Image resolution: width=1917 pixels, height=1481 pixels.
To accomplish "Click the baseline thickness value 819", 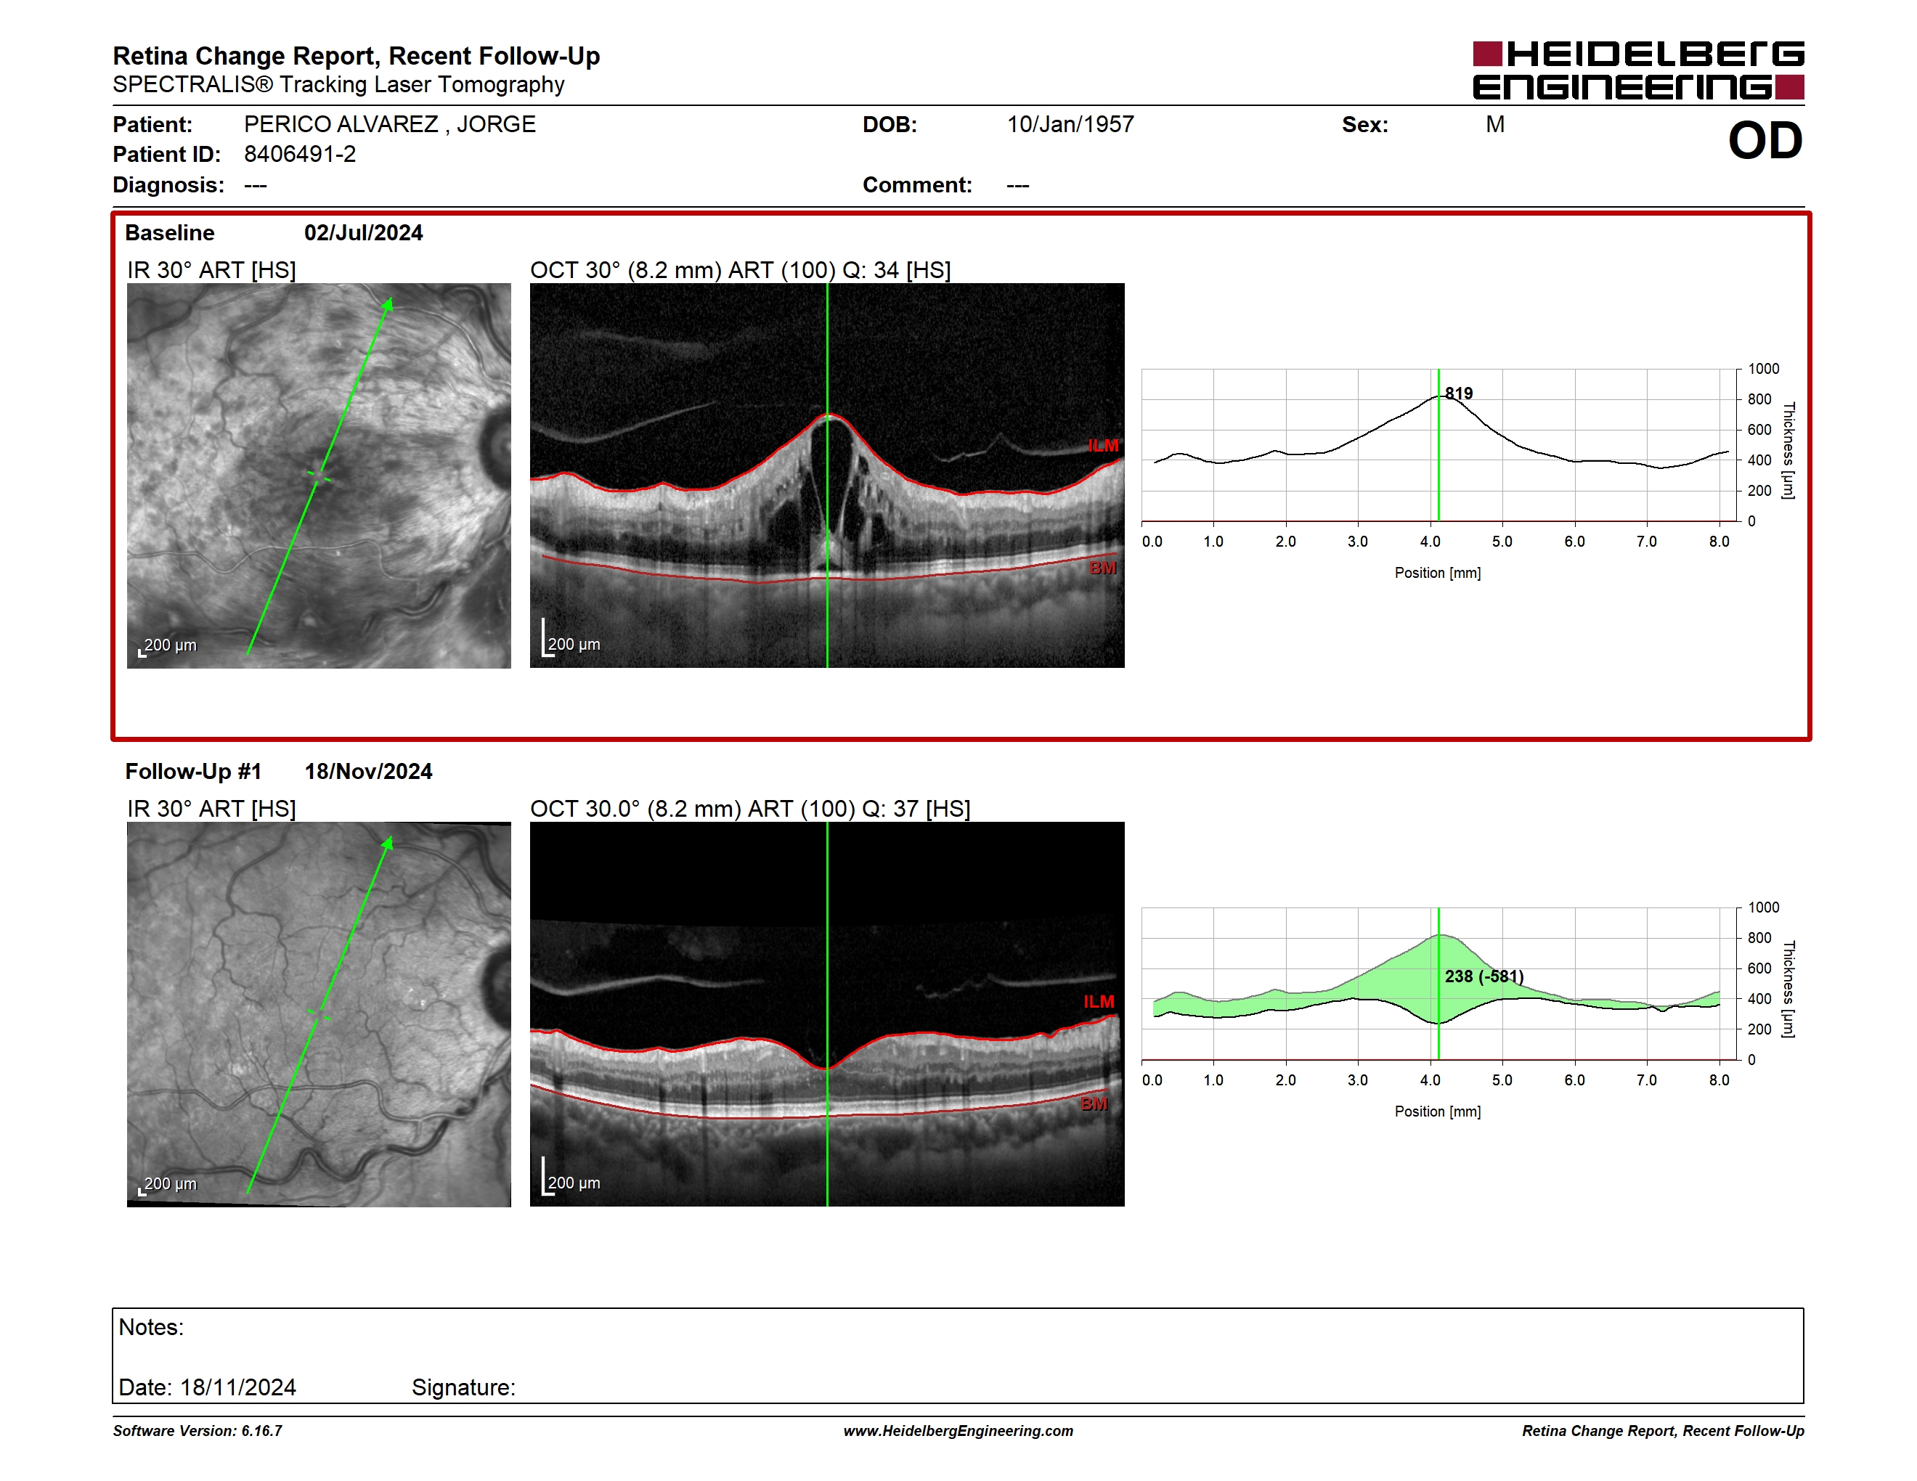I will (1459, 393).
